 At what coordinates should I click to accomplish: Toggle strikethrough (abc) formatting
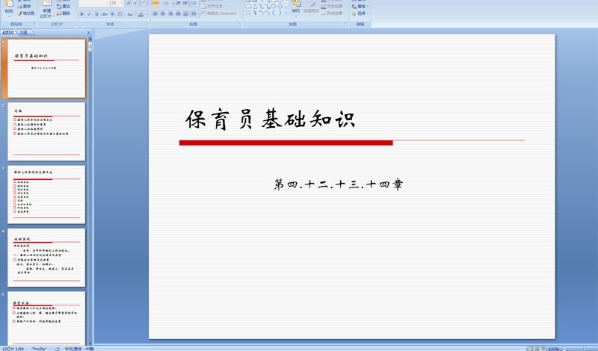click(x=105, y=14)
